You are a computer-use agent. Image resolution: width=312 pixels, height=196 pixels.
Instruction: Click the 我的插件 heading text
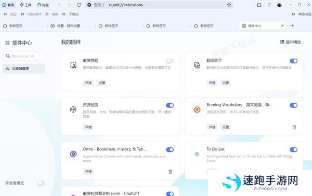click(x=71, y=42)
